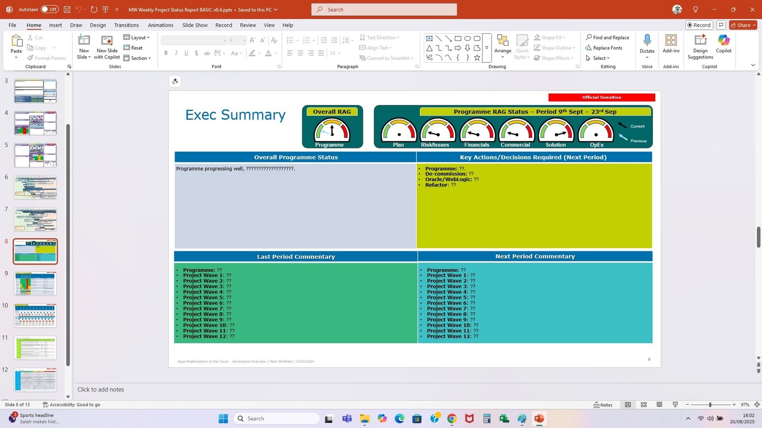Open the Transitions tab

(x=126, y=25)
